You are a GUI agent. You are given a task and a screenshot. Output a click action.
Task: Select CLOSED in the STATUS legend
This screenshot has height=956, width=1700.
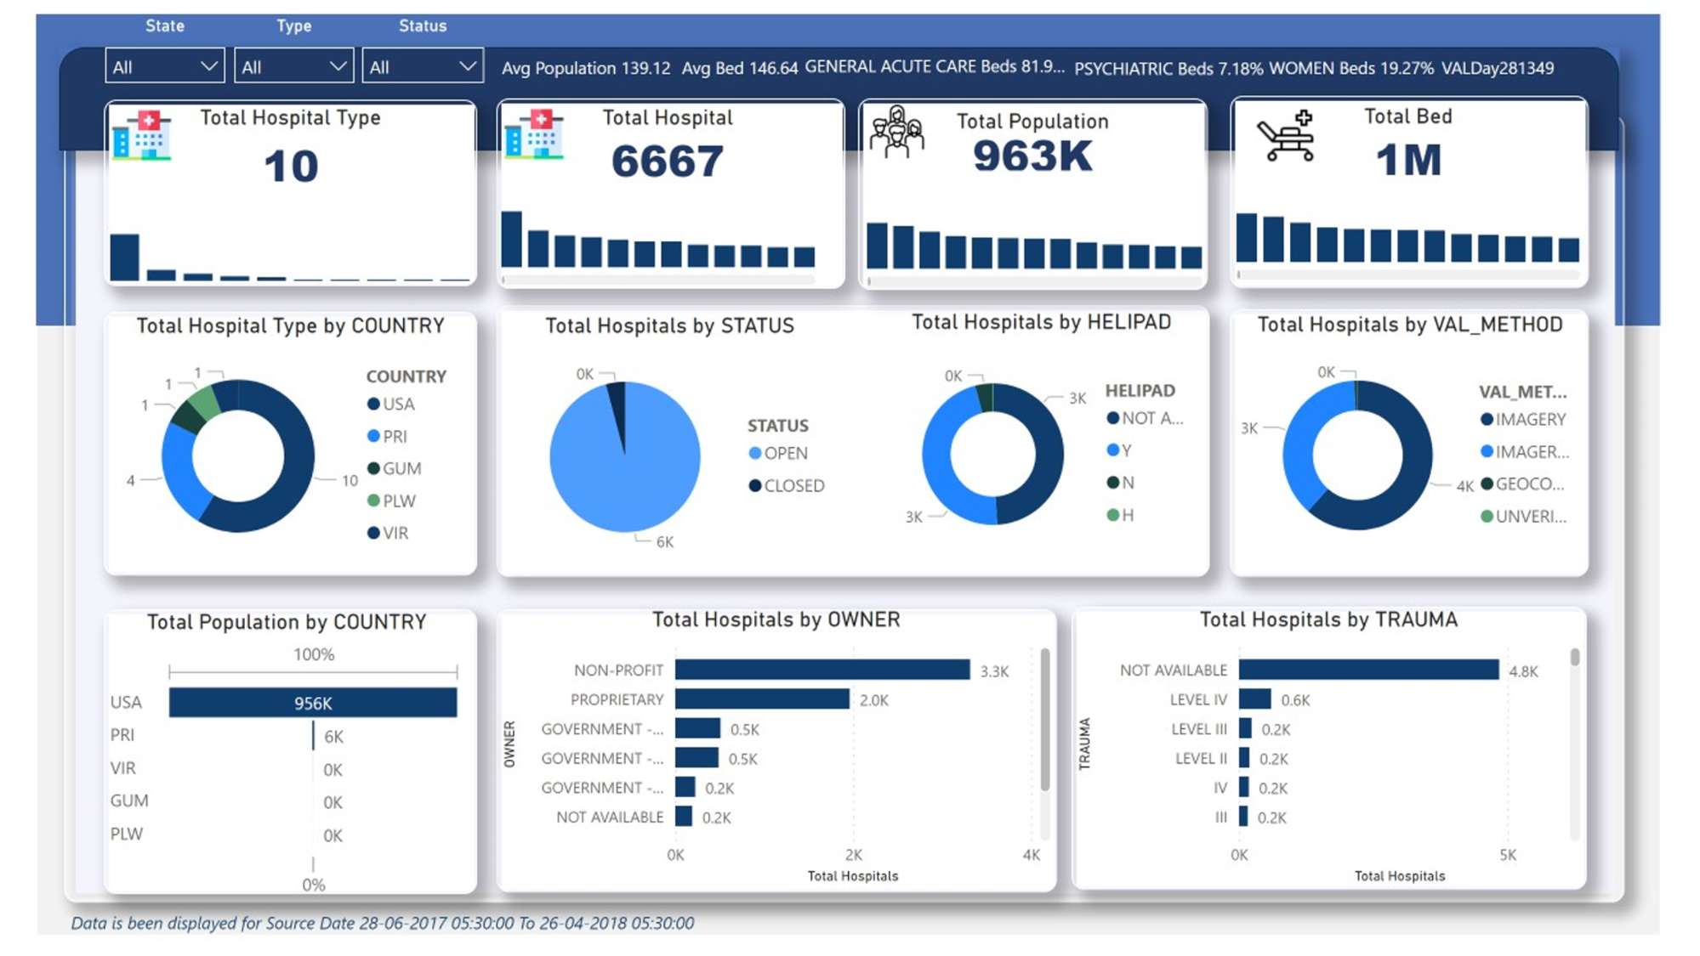coord(787,485)
